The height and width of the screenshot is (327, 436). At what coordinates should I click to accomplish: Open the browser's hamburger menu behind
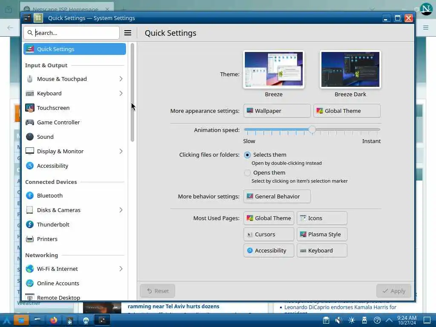pyautogui.click(x=426, y=27)
